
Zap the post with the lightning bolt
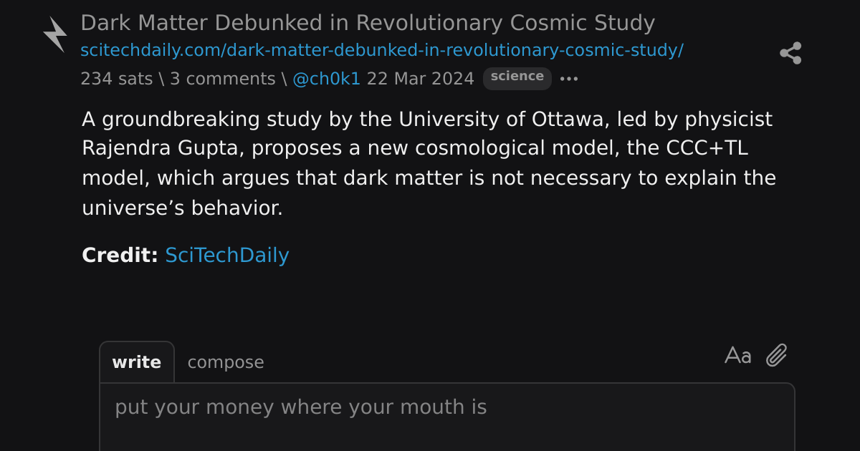click(x=55, y=34)
